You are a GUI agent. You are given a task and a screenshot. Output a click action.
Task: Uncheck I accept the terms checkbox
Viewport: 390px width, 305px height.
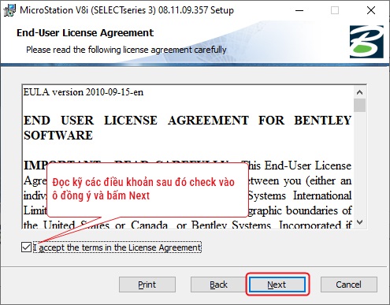tap(26, 247)
